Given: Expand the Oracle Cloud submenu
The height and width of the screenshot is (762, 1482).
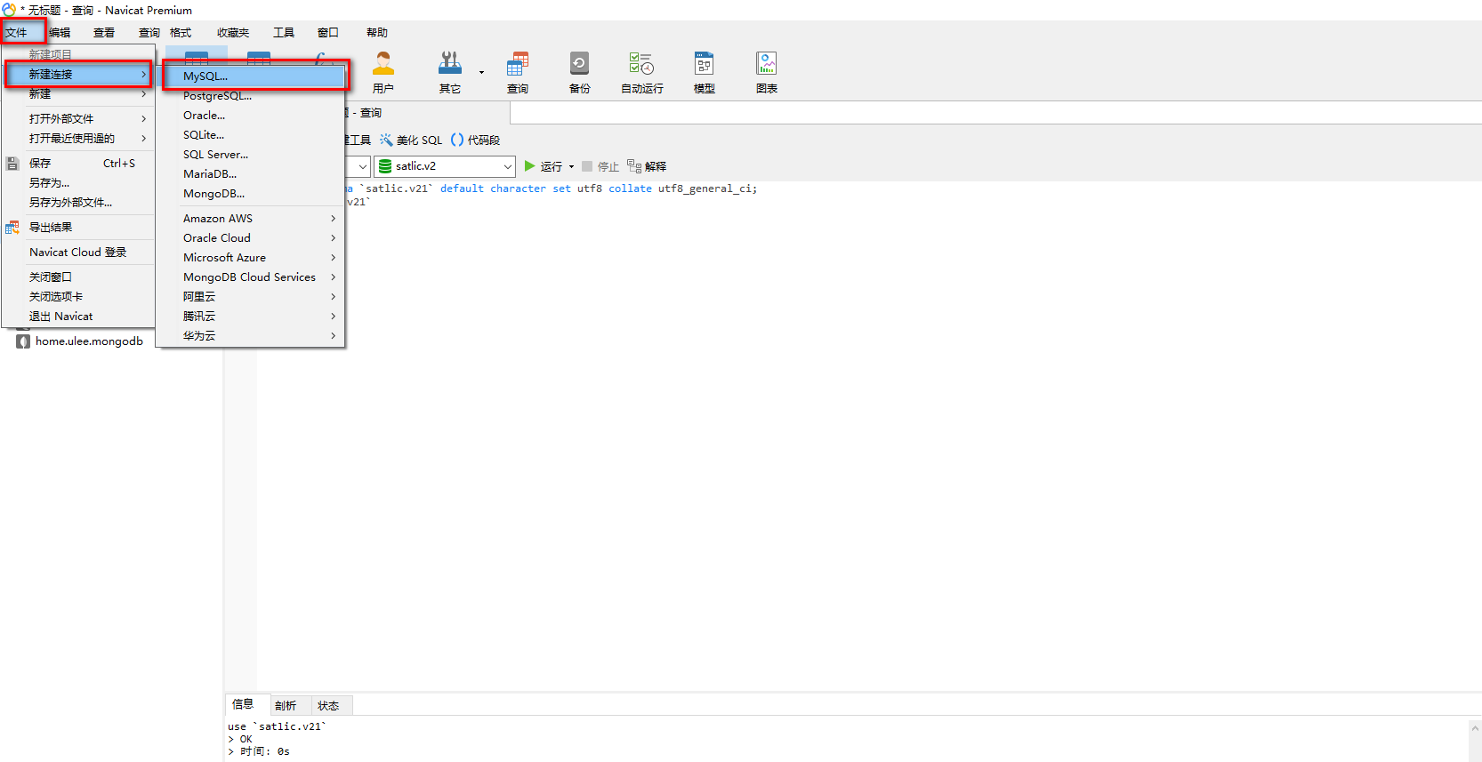Looking at the screenshot, I should tap(334, 238).
